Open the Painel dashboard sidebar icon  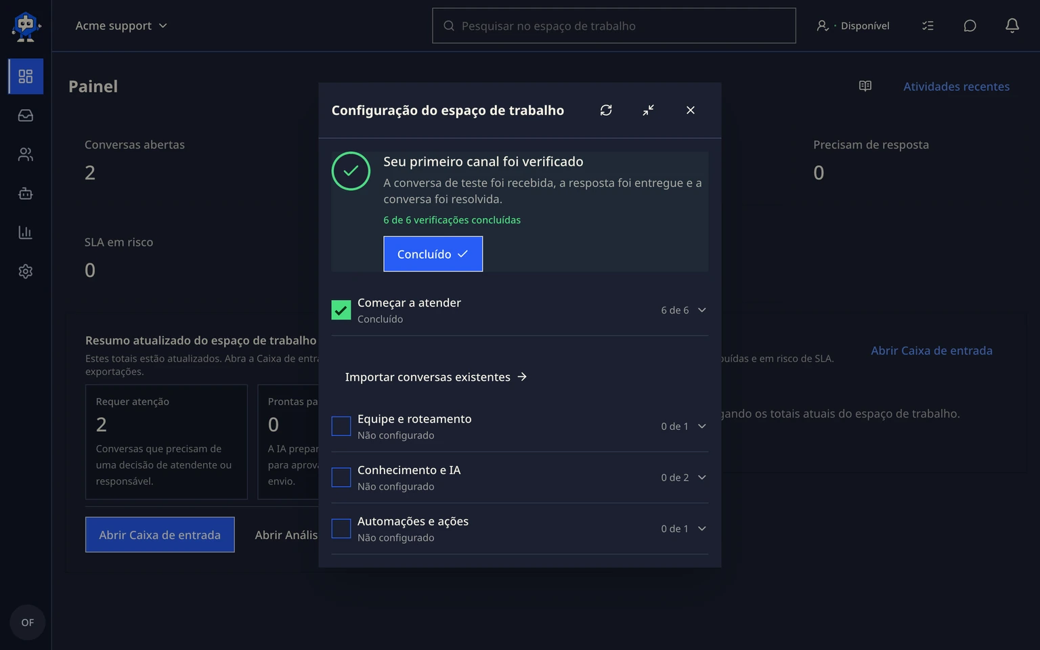[26, 77]
